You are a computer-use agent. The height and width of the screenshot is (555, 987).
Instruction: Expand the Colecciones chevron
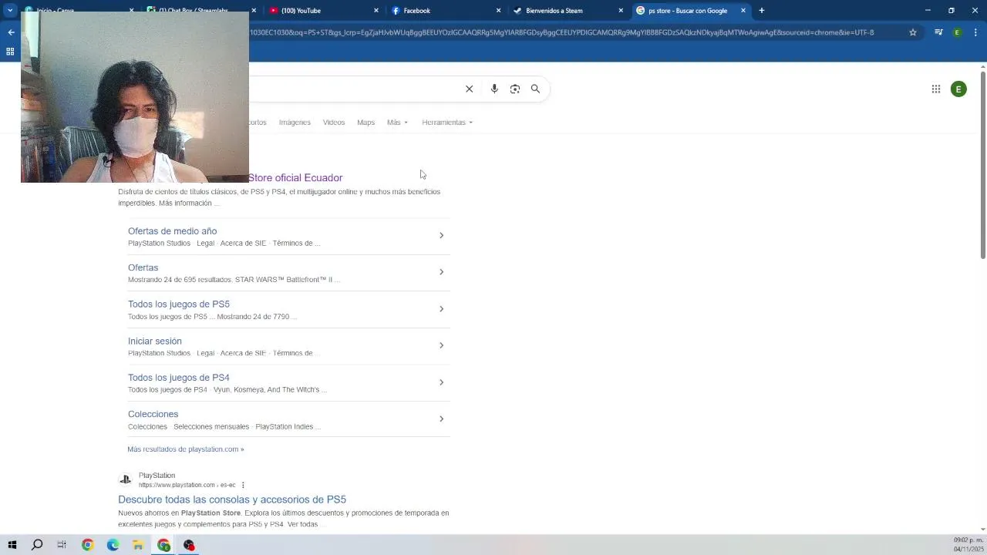point(441,419)
